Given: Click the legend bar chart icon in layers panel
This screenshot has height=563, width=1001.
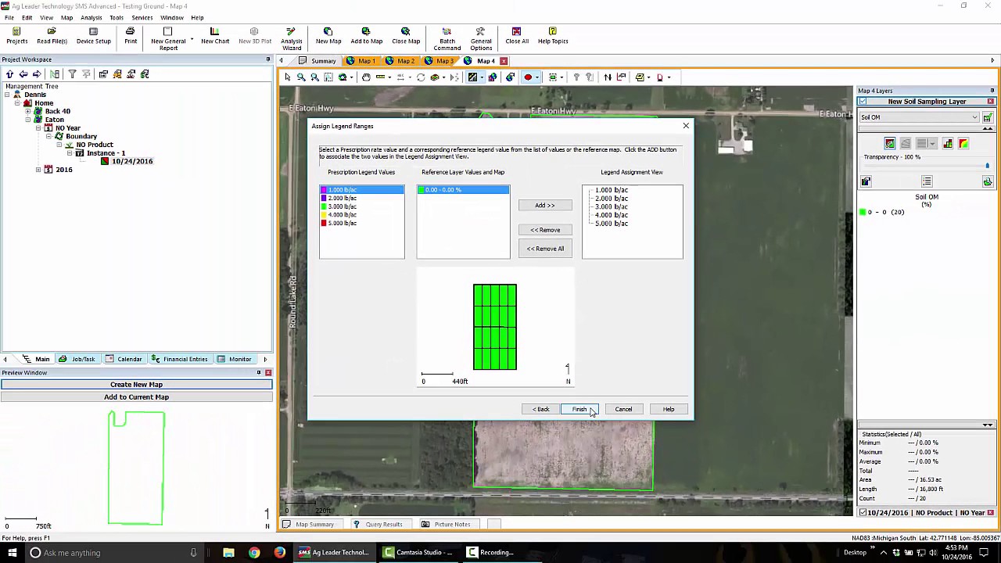Looking at the screenshot, I should point(948,143).
